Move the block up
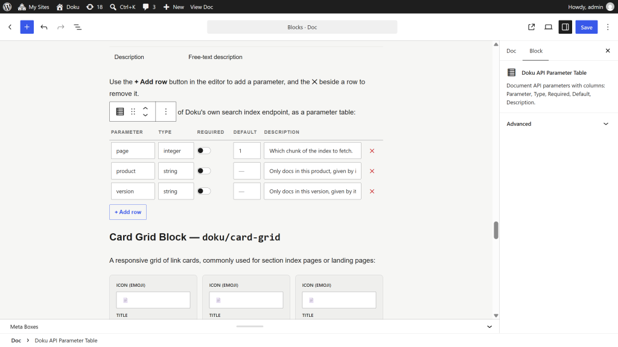The width and height of the screenshot is (618, 347). pyautogui.click(x=145, y=108)
